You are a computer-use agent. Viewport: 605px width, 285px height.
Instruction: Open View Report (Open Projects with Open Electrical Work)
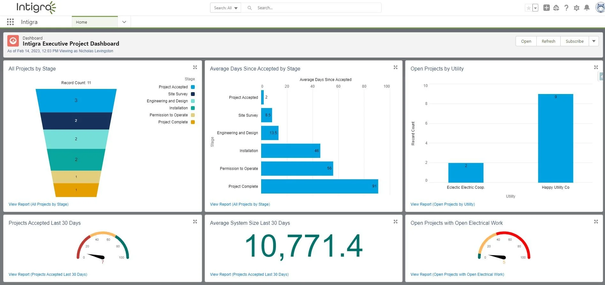click(x=457, y=274)
